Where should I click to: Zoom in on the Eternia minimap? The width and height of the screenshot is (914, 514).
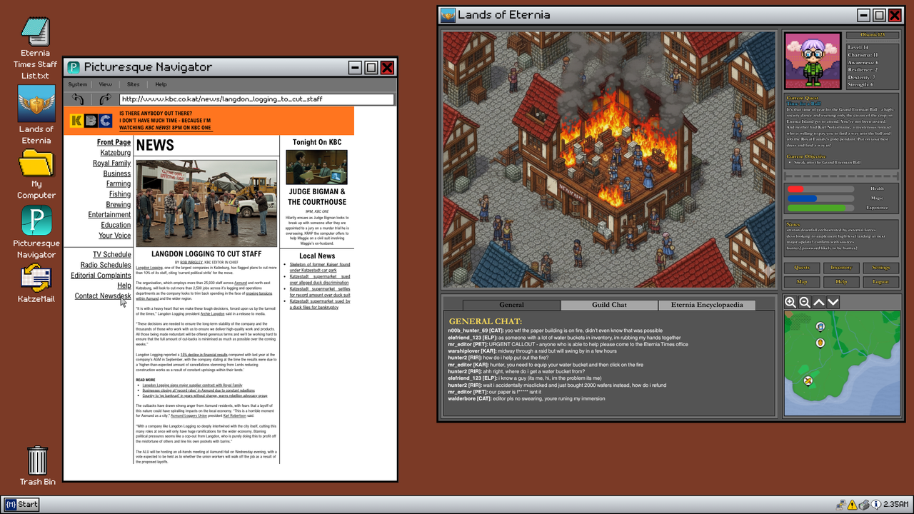click(x=790, y=302)
